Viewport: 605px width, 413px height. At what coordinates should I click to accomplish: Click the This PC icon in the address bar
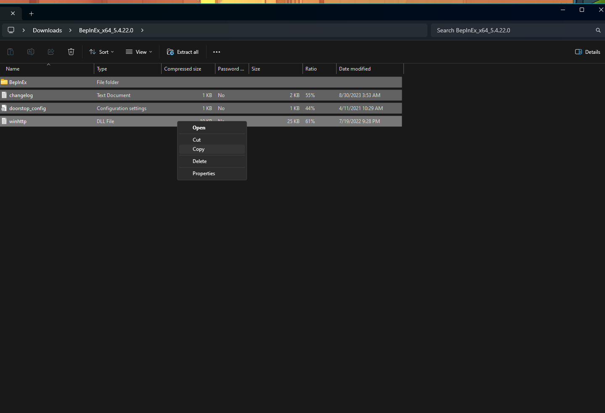[x=11, y=30]
